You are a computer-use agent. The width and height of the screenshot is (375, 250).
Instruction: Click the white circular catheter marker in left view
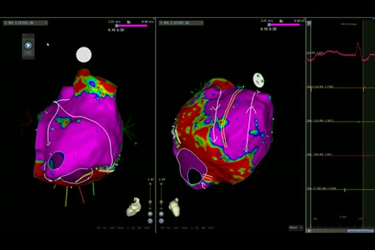click(84, 55)
